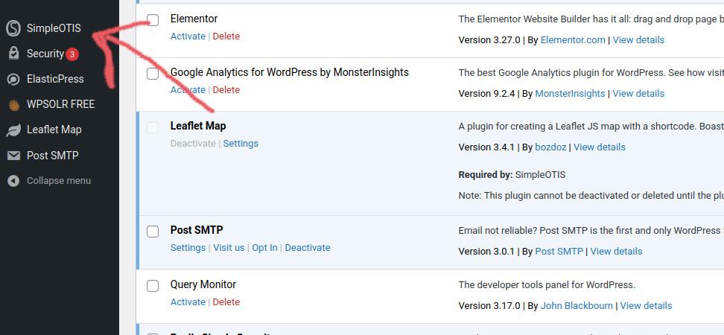This screenshot has width=724, height=335.
Task: Click the Elementor plugin title
Action: [194, 19]
